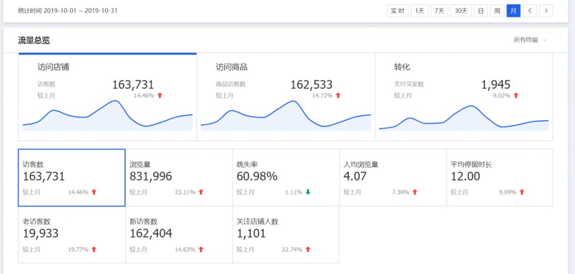575x274 pixels.
Task: Select the 7天 time range button
Action: pos(439,11)
